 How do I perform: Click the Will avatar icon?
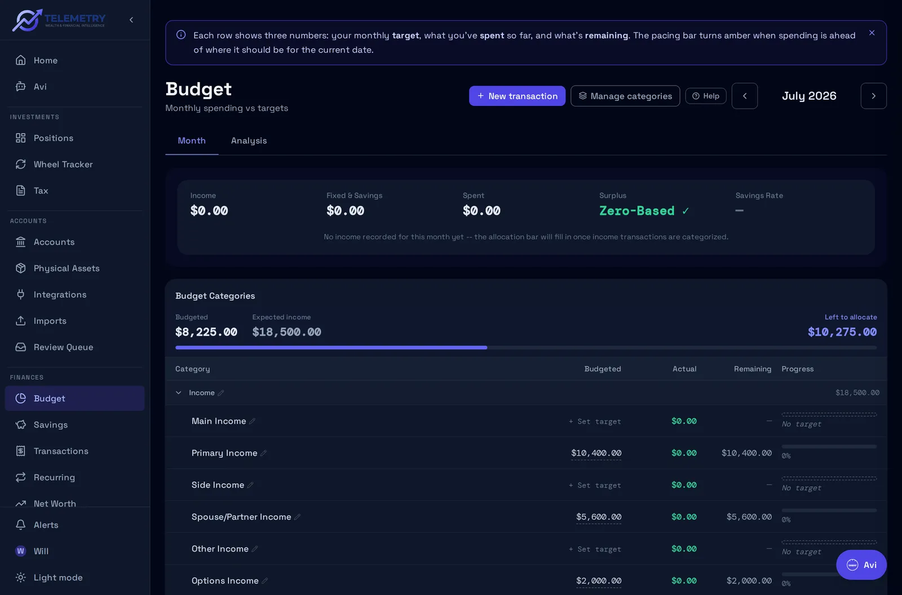21,551
